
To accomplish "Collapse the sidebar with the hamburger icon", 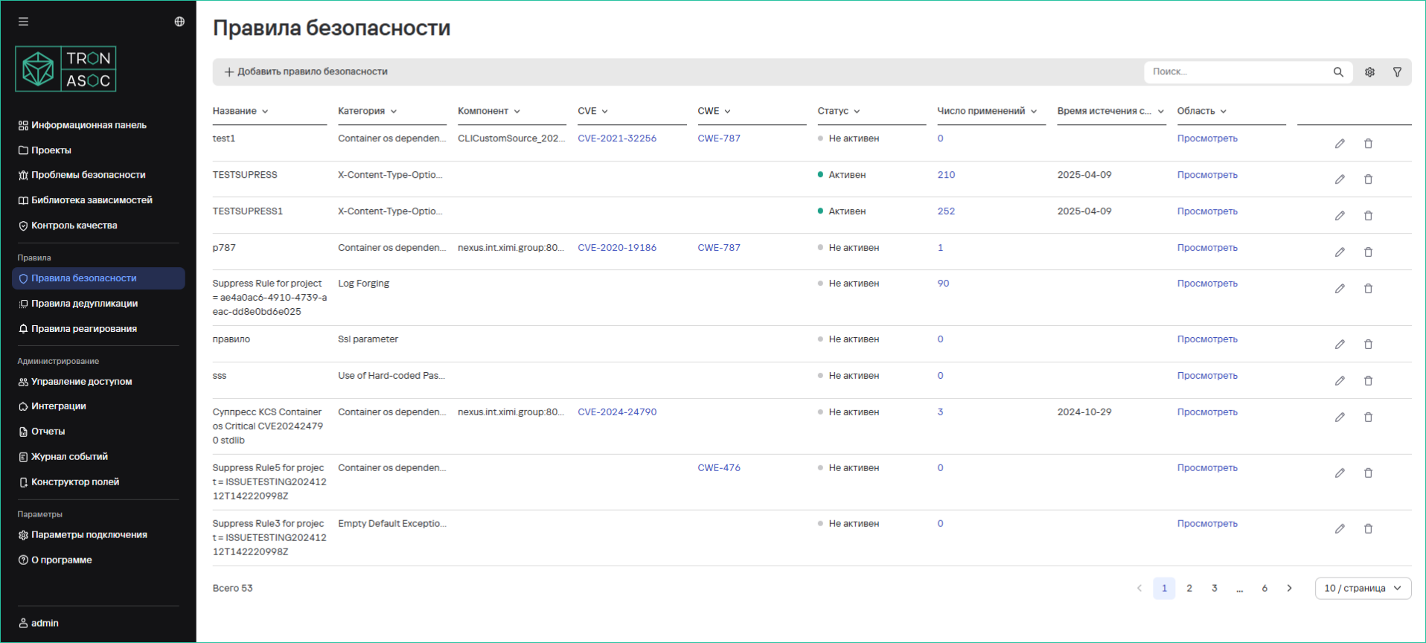I will 23,22.
